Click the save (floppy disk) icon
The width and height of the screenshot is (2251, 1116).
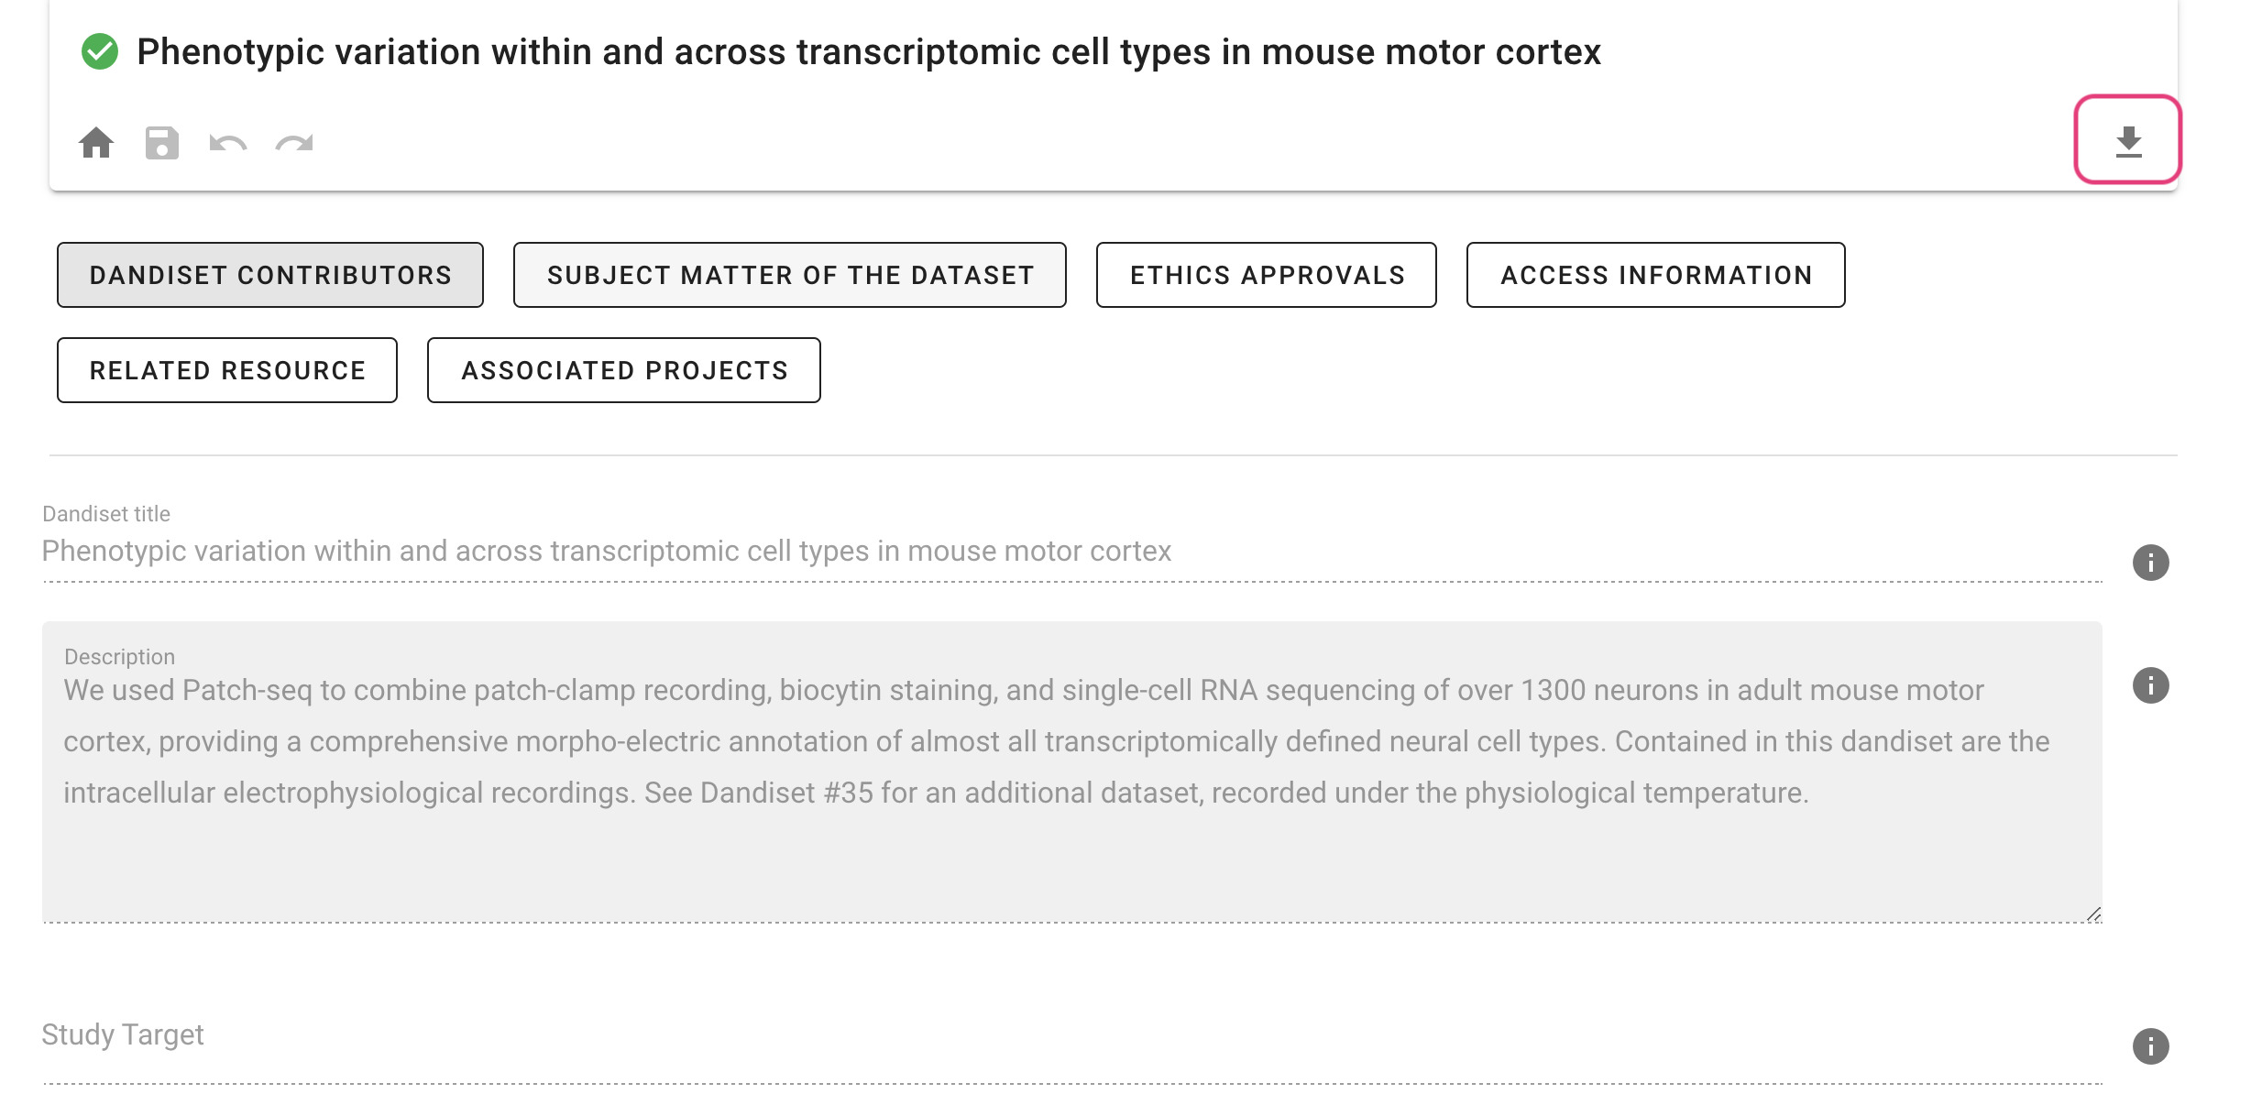click(x=162, y=143)
